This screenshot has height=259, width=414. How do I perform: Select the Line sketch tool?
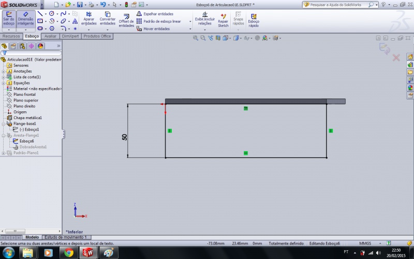40,14
